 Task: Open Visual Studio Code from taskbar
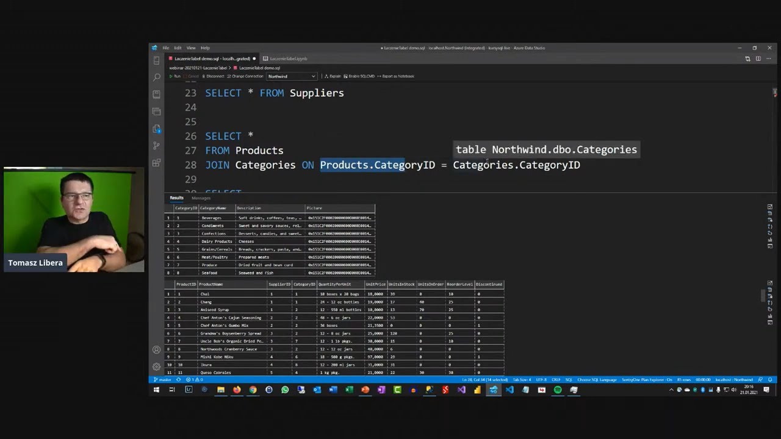(x=509, y=390)
